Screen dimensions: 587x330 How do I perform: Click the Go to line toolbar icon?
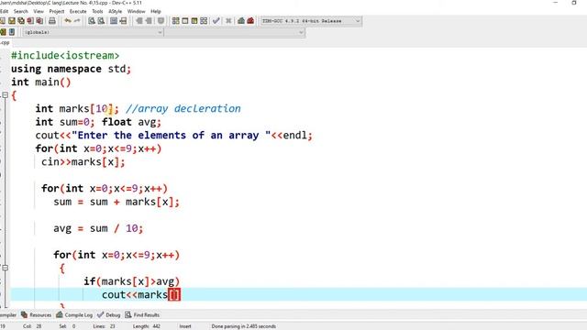pyautogui.click(x=123, y=21)
